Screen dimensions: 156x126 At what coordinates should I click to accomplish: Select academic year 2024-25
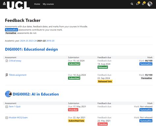(24, 41)
